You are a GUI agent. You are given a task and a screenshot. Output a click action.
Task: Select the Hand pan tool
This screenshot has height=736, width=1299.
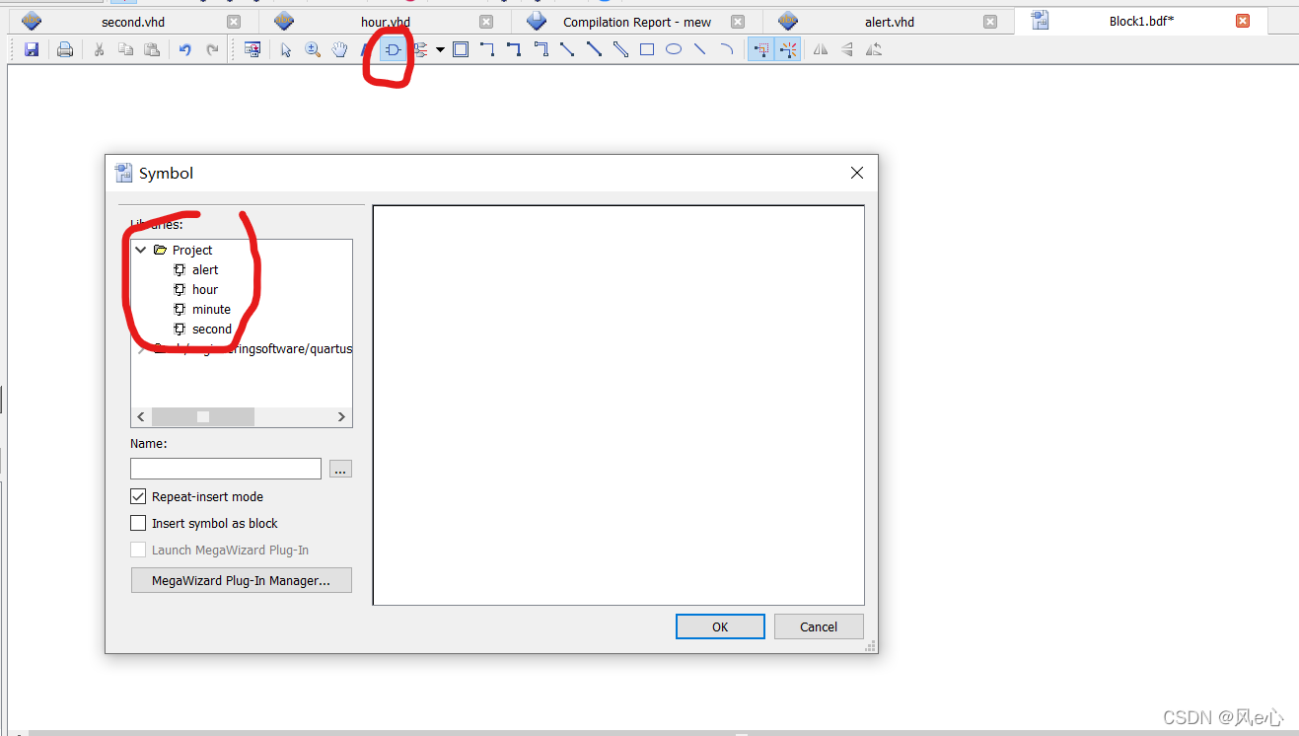(x=339, y=49)
